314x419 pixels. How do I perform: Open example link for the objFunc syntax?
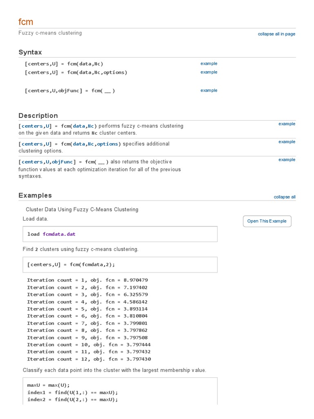point(209,90)
